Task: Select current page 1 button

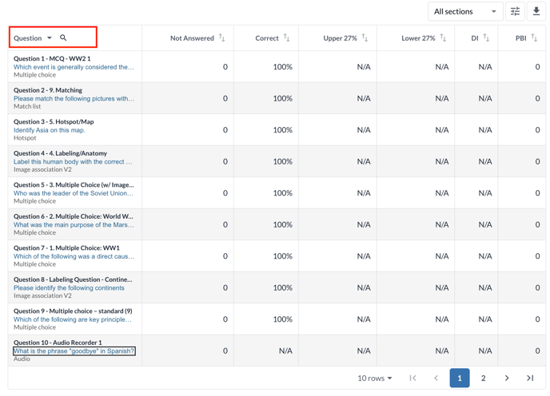Action: click(x=460, y=378)
